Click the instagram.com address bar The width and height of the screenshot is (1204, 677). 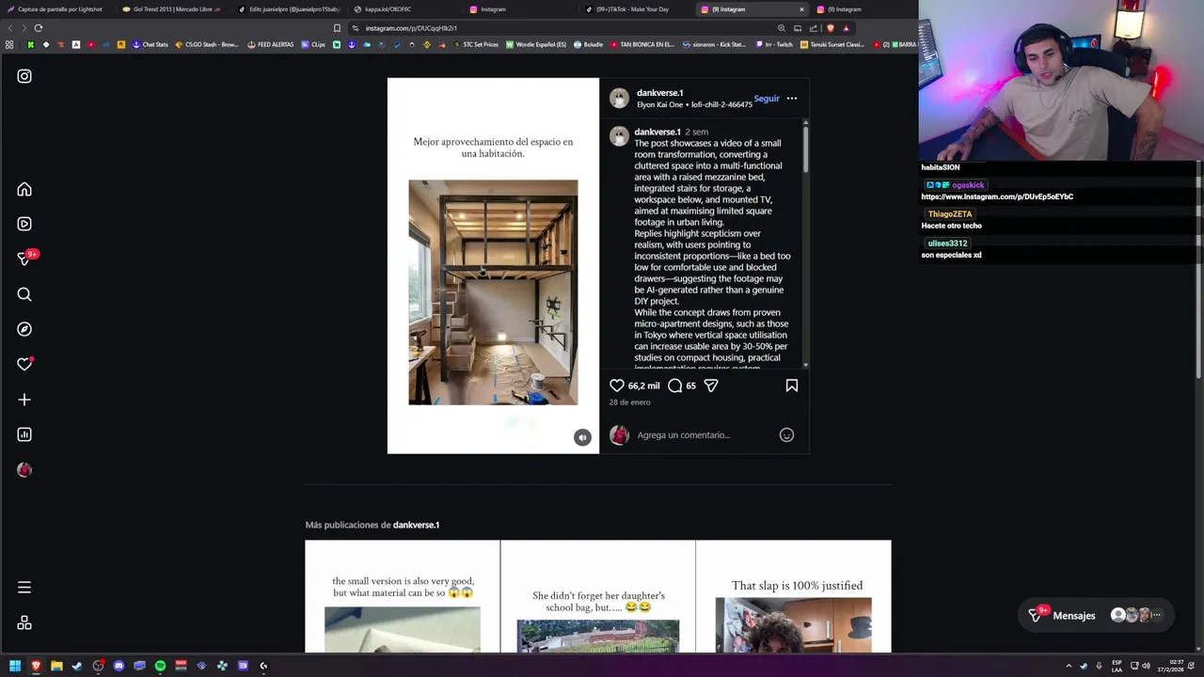pos(564,28)
